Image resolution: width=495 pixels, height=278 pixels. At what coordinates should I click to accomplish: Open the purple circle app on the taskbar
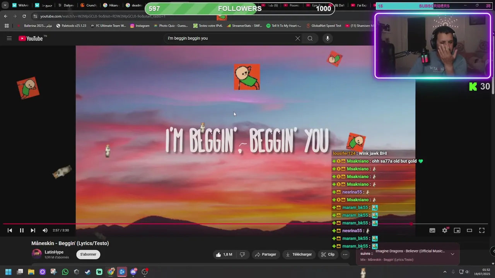point(43,272)
